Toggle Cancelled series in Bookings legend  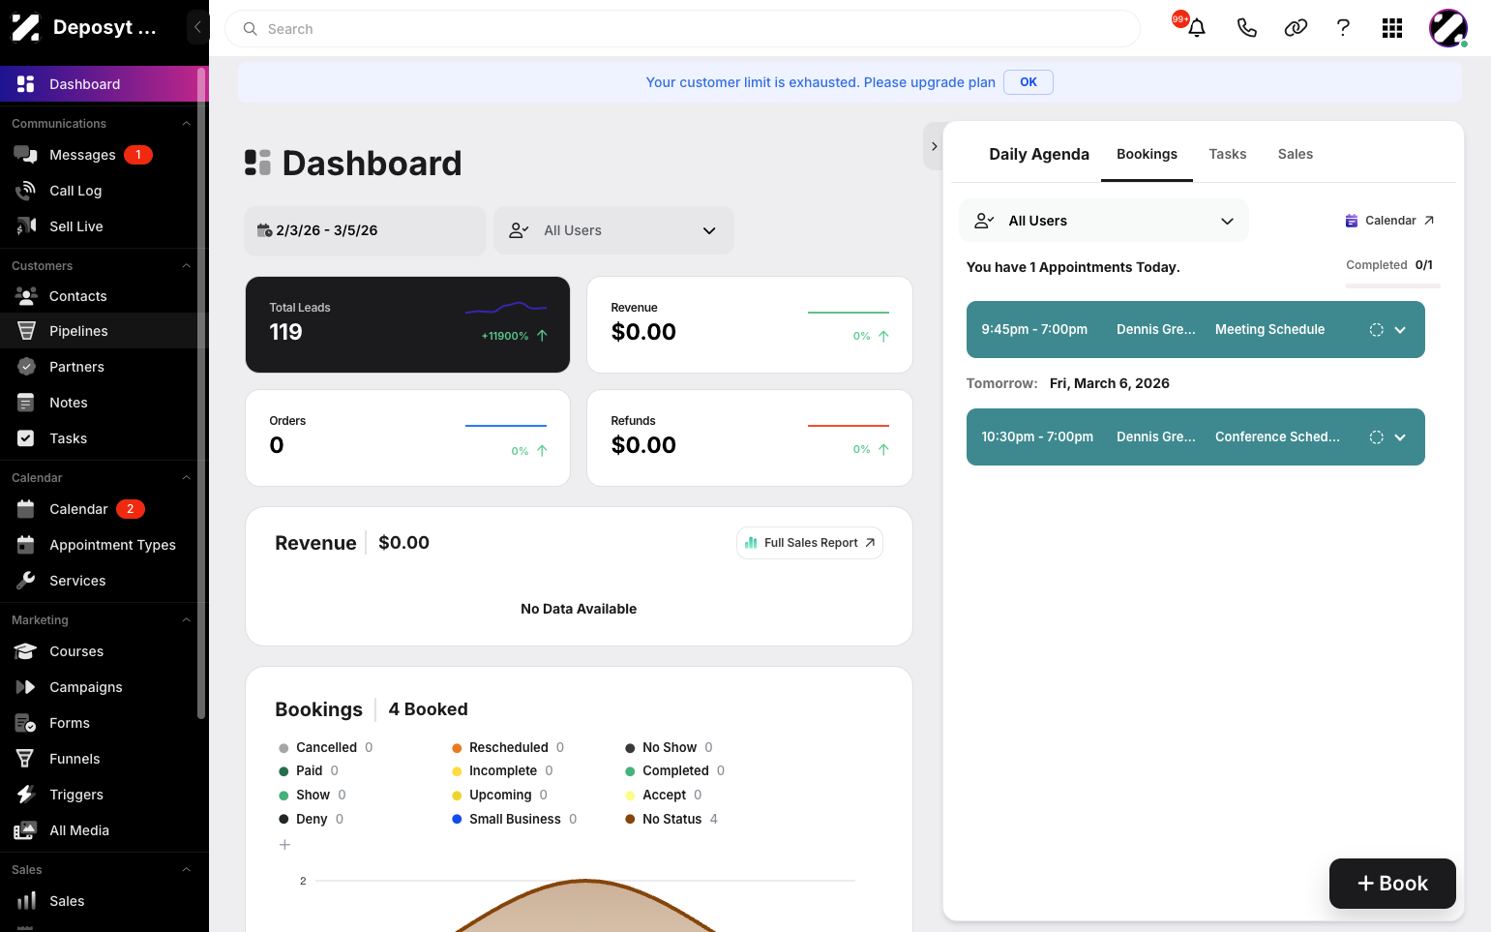[x=325, y=747]
